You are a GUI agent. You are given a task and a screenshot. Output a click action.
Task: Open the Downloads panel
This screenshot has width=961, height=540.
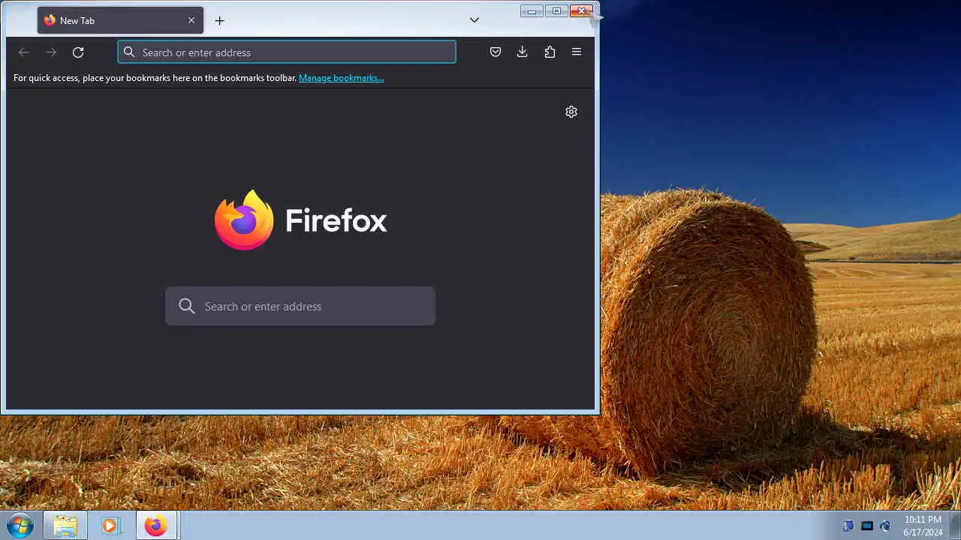tap(523, 52)
